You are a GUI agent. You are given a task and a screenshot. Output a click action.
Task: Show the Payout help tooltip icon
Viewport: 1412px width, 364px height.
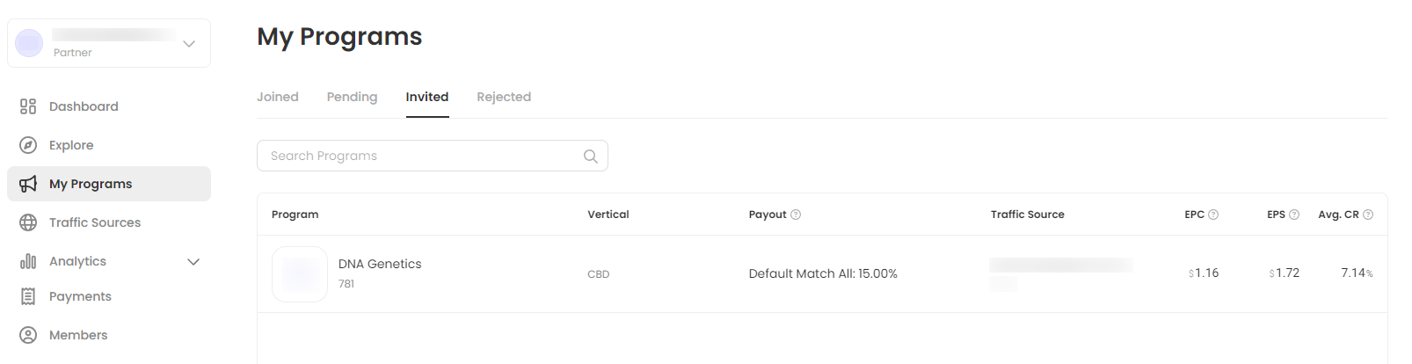796,215
